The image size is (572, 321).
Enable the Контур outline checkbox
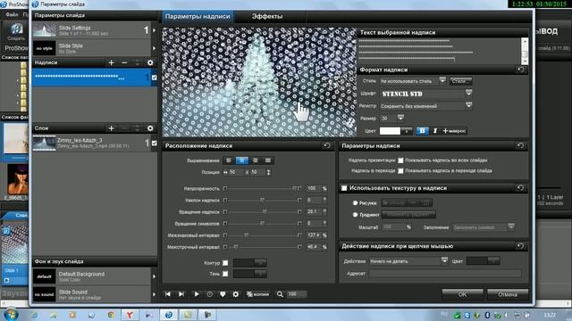(225, 263)
